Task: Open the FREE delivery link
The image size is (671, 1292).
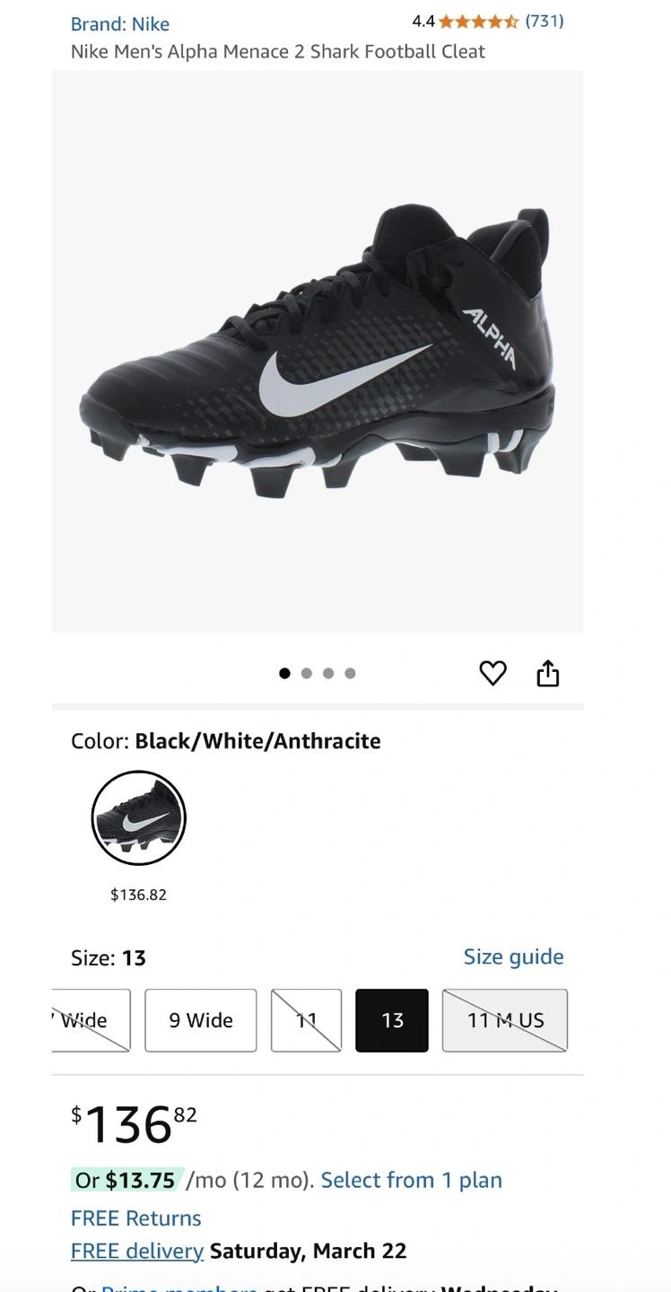Action: tap(137, 1251)
